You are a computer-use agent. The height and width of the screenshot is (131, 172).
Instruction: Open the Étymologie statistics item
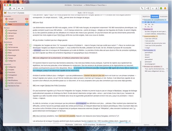pos(16,55)
